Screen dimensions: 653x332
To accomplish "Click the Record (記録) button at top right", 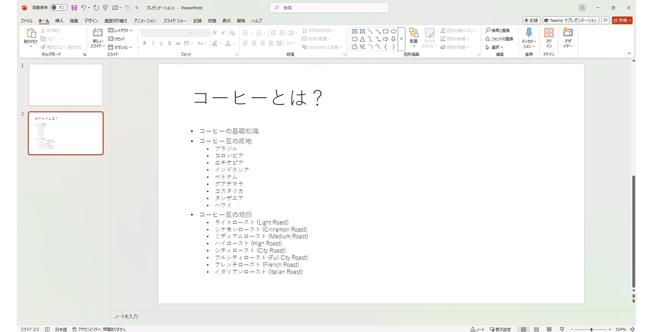I will tap(531, 20).
